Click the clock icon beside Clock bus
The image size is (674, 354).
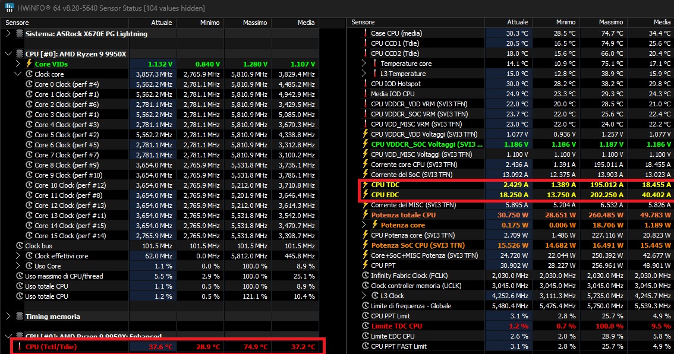tap(20, 246)
